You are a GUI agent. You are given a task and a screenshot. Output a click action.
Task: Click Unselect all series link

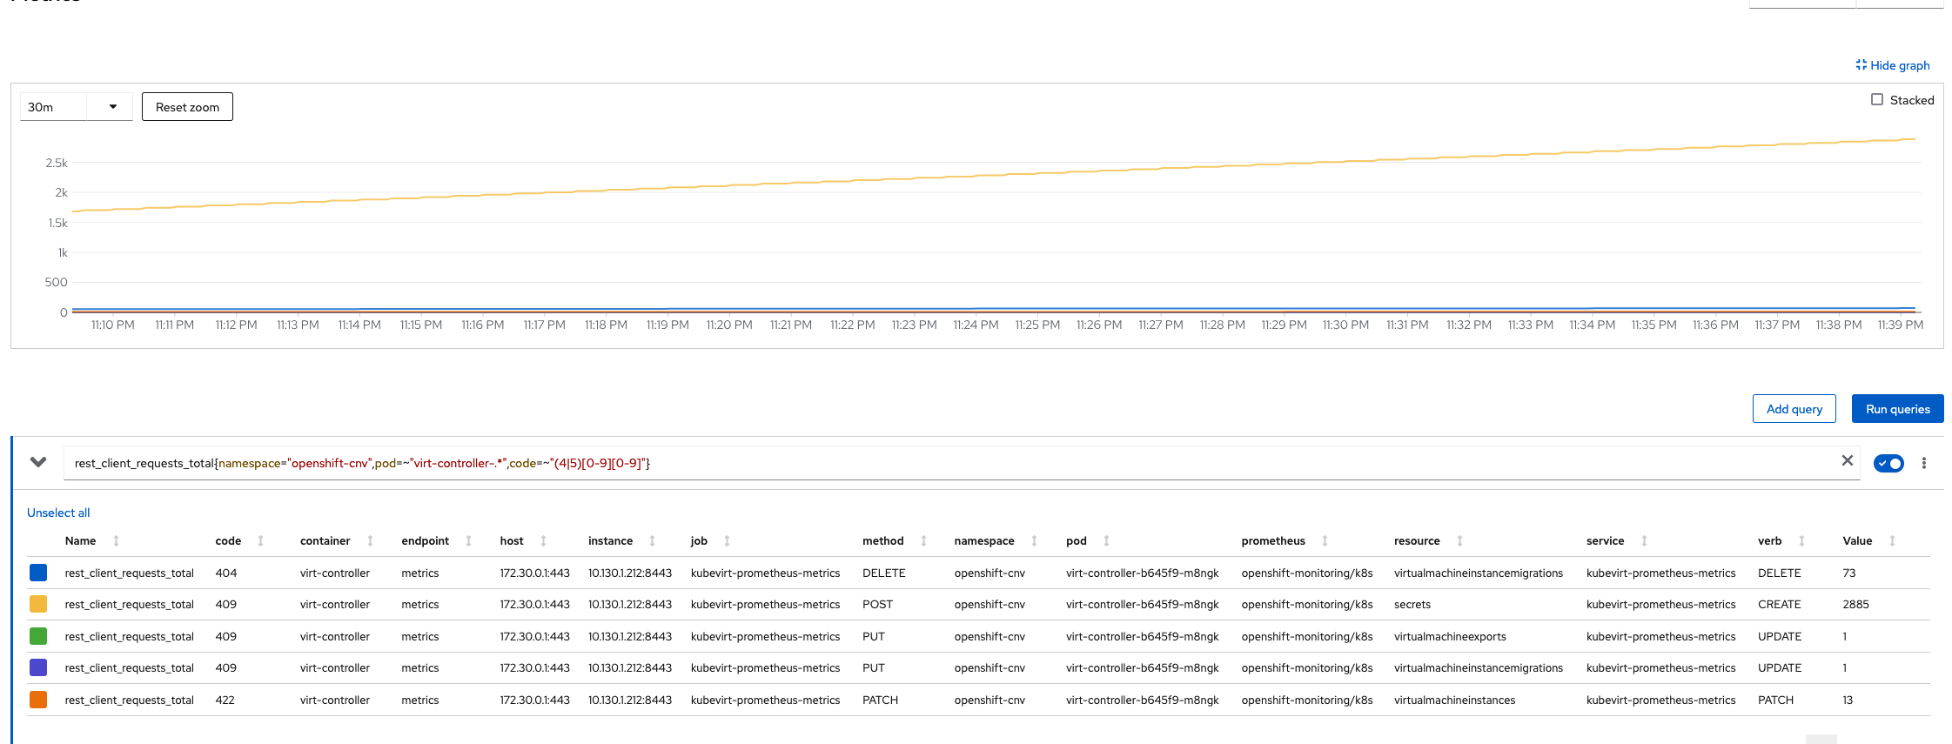pyautogui.click(x=58, y=513)
